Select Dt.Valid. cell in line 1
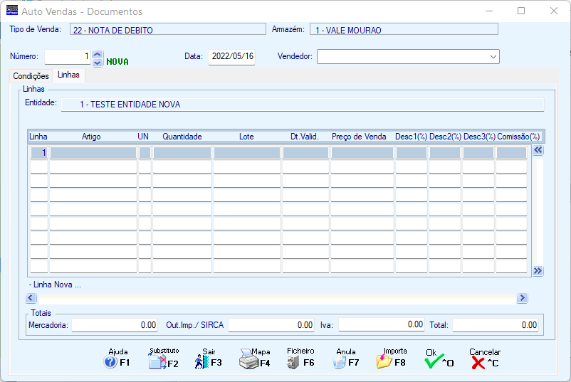The height and width of the screenshot is (382, 571). (x=306, y=153)
